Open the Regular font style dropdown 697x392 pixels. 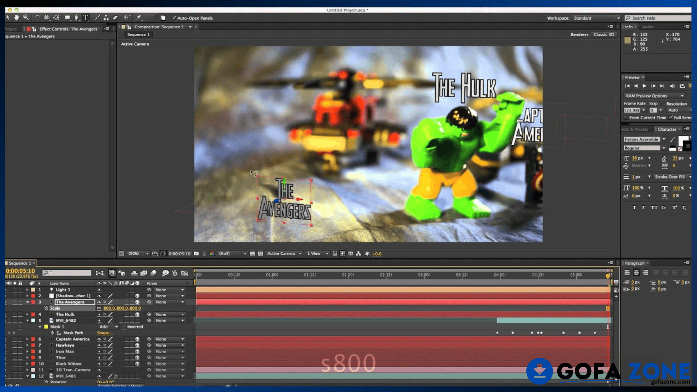tap(645, 148)
